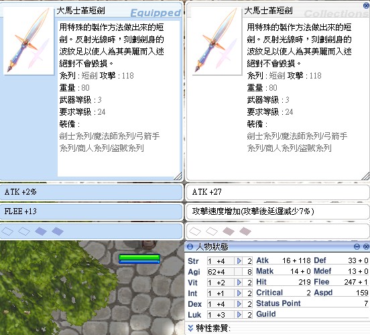Screen dimensions: 370x335
Task: Click the Atk value 16 + 118
Action: (296, 260)
